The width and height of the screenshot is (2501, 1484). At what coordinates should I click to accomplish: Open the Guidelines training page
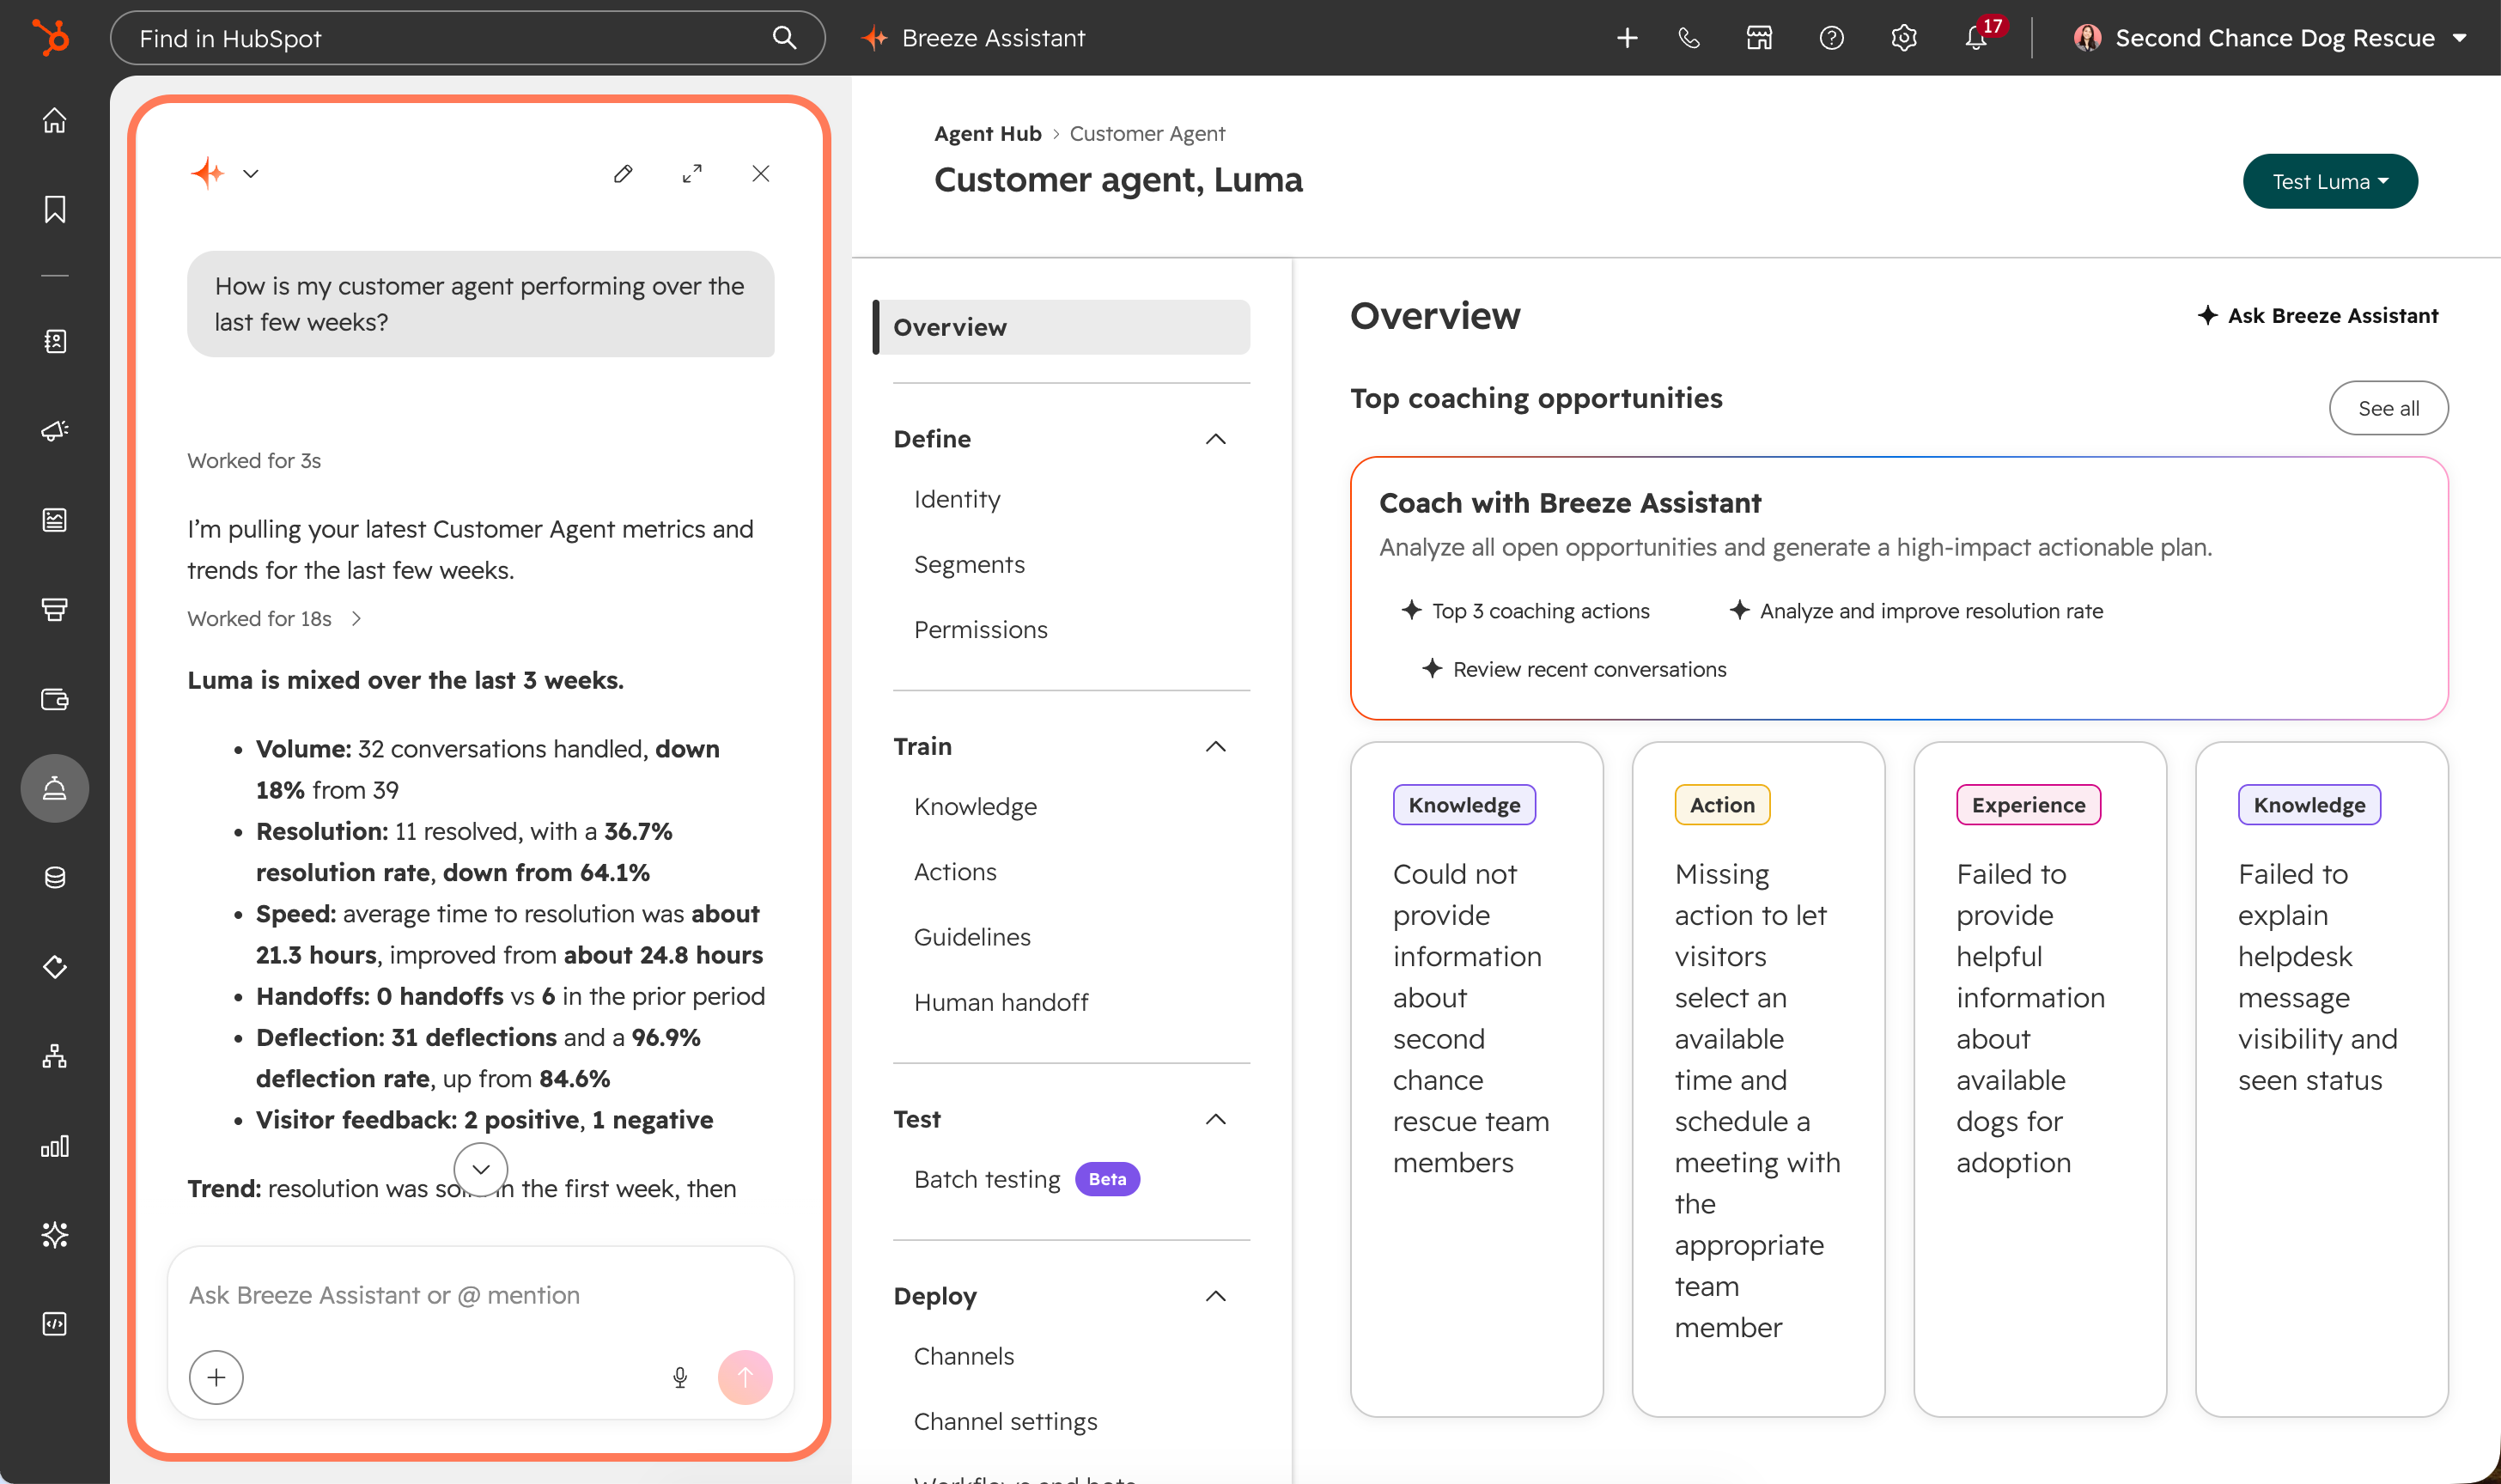click(972, 937)
